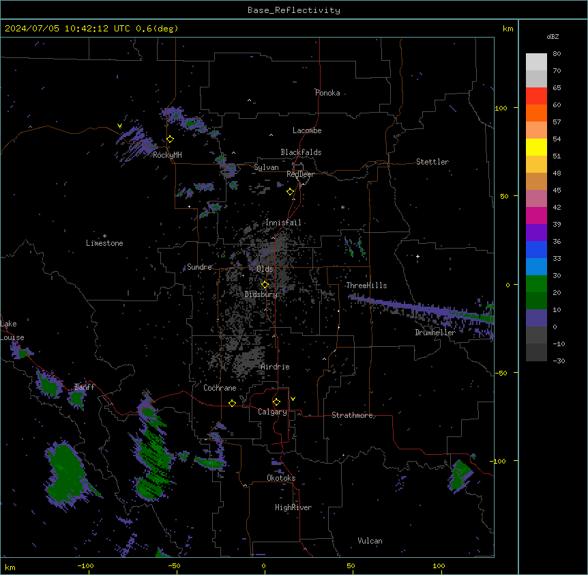Click the Calgary city label
Screen dimensions: 588x575
coord(272,412)
